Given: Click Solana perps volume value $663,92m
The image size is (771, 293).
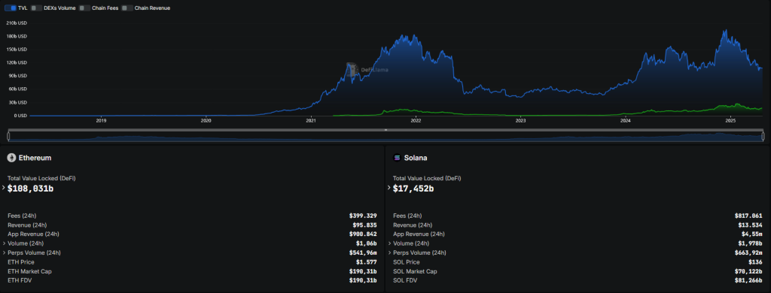Looking at the screenshot, I should click(748, 252).
